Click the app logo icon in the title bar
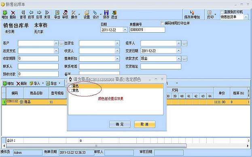 [3, 4]
